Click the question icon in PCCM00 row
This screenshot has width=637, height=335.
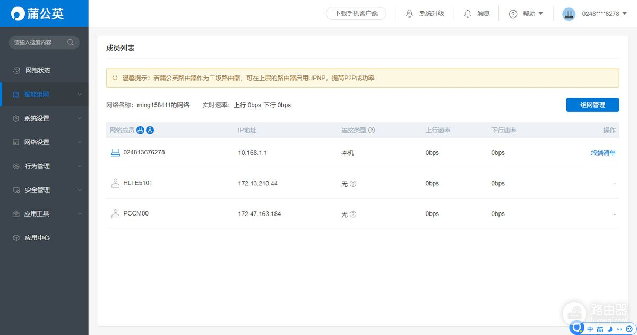click(353, 214)
